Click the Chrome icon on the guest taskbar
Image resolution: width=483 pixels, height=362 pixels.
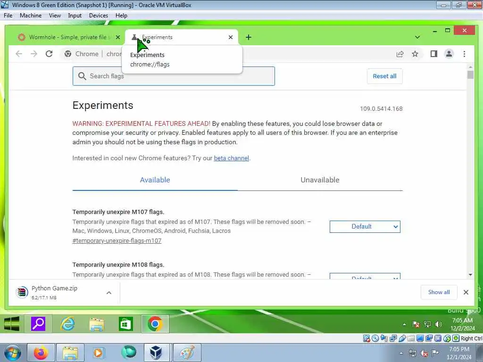tap(155, 324)
